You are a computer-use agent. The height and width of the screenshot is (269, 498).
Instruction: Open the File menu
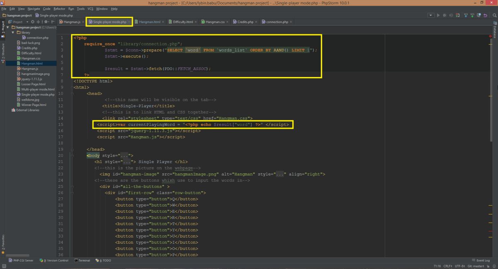click(x=4, y=9)
